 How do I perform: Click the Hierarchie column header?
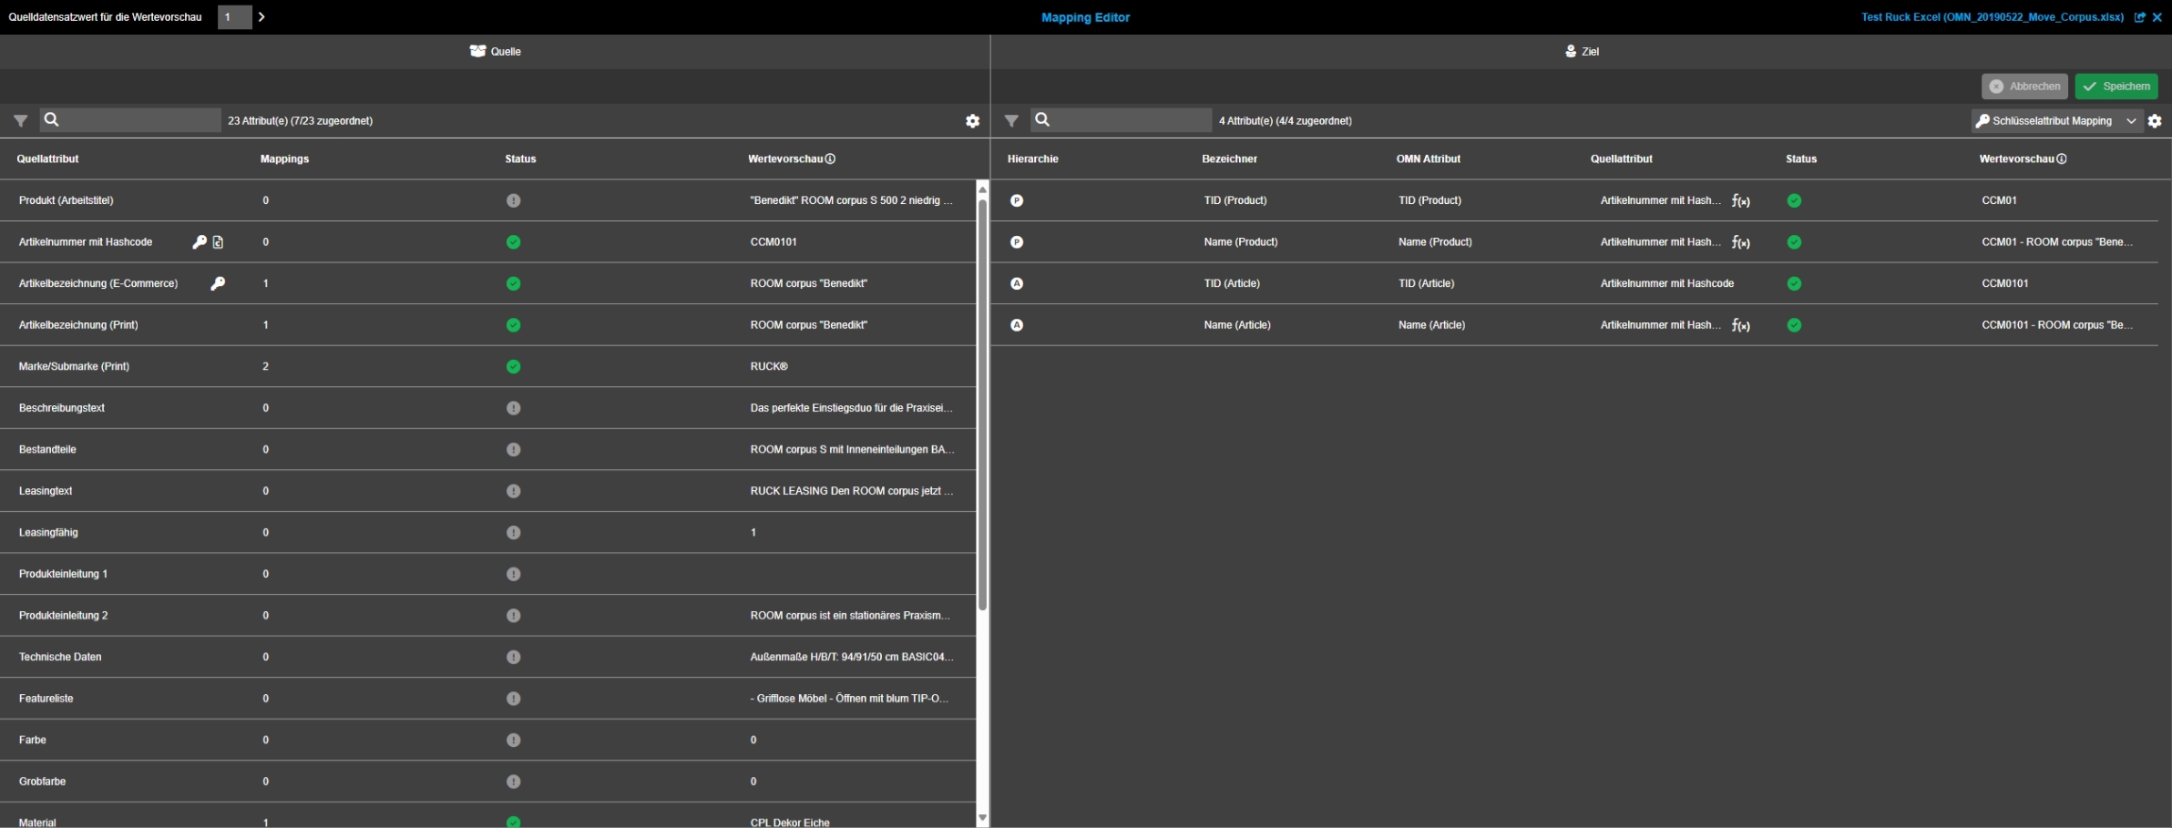tap(1032, 158)
